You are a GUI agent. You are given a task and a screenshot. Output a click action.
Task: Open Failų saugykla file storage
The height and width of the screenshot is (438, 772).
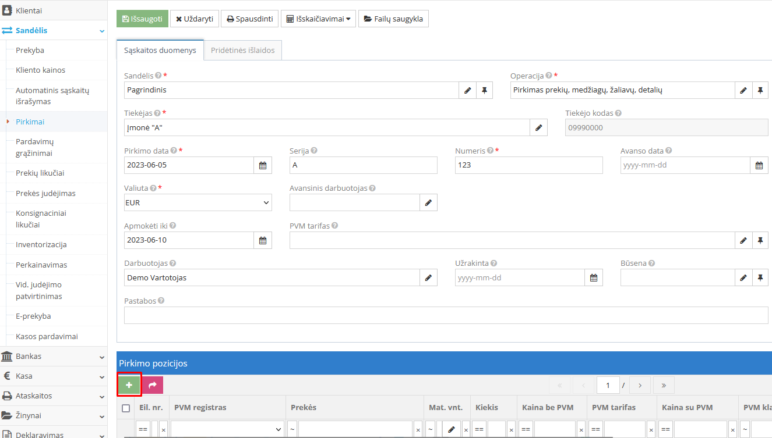coord(393,18)
